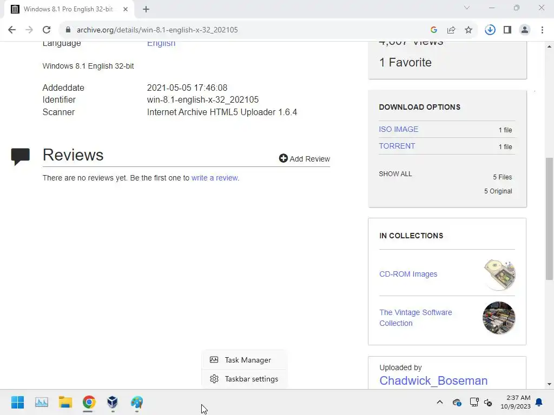This screenshot has height=415, width=554.
Task: Switch to Chrome on the taskbar
Action: [89, 402]
